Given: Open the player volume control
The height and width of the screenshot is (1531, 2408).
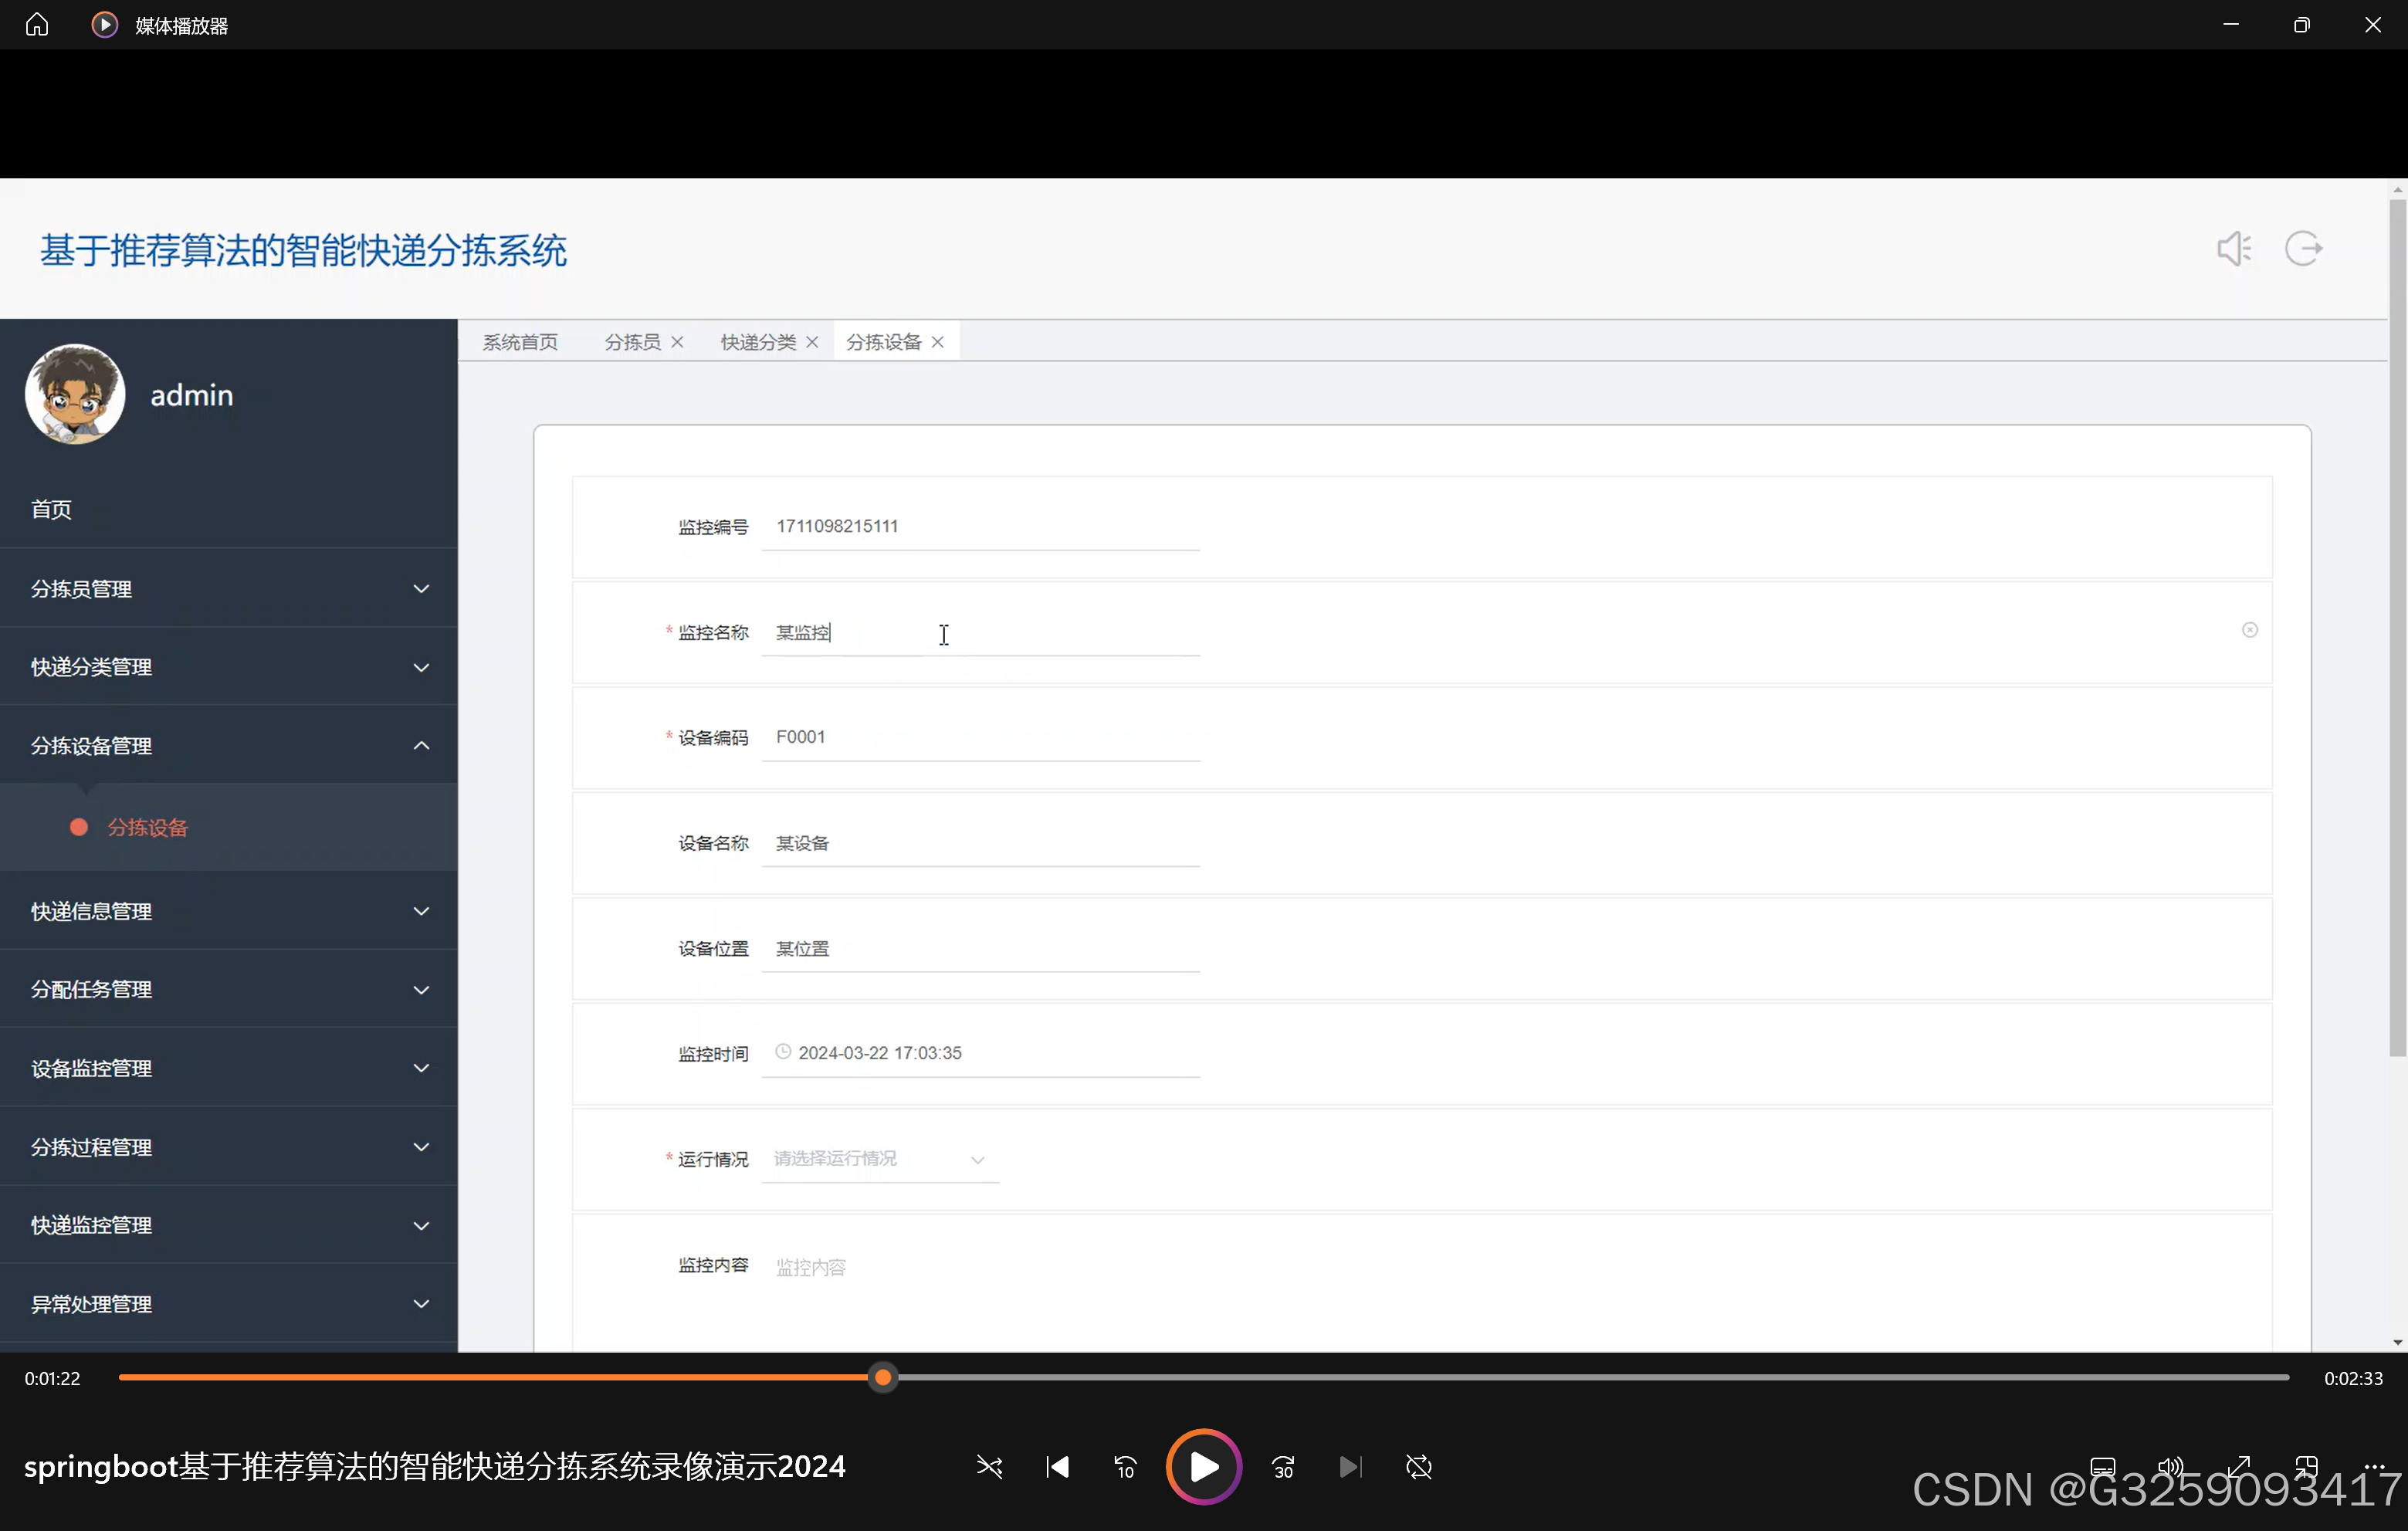Looking at the screenshot, I should 2170,1467.
